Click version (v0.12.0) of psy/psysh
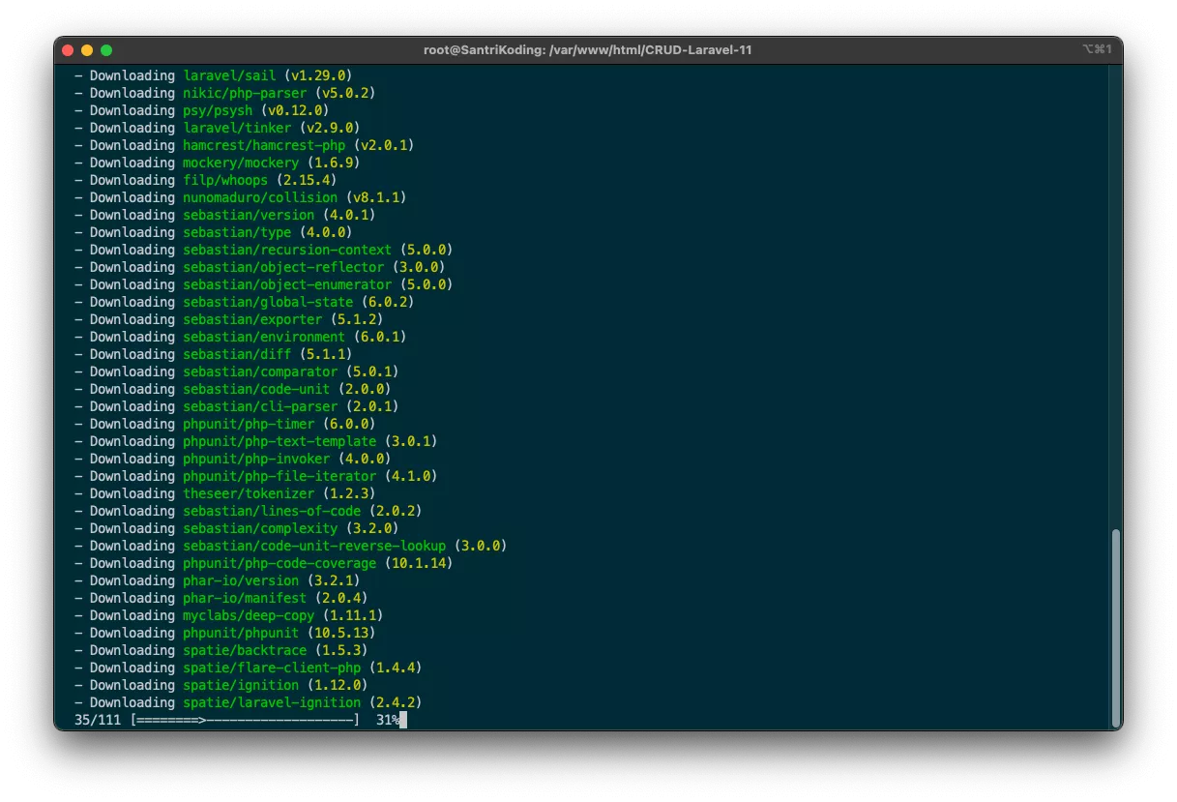Viewport: 1177px width, 802px height. point(295,110)
